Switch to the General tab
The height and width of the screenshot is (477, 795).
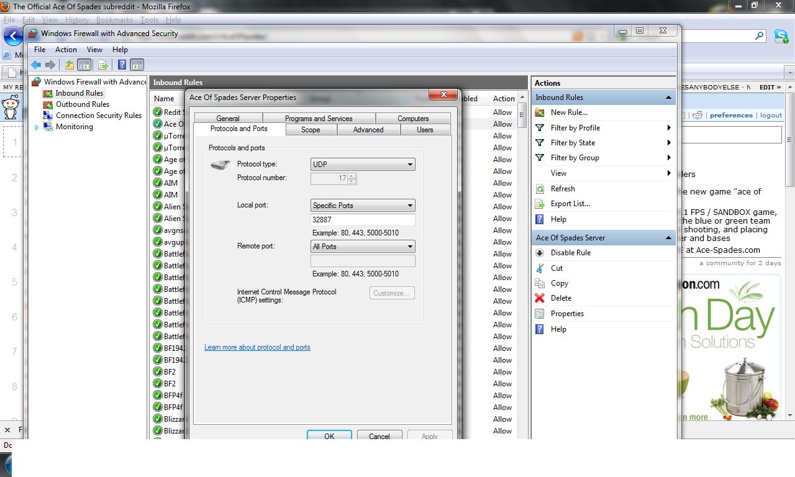228,119
